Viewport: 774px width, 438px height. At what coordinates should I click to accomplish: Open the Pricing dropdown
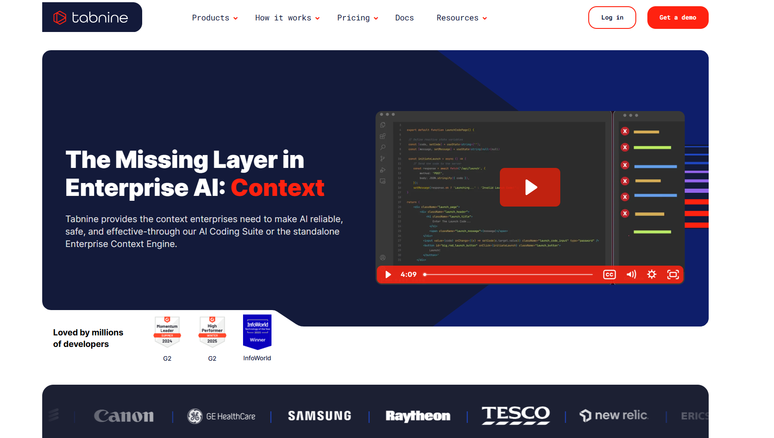click(x=357, y=18)
